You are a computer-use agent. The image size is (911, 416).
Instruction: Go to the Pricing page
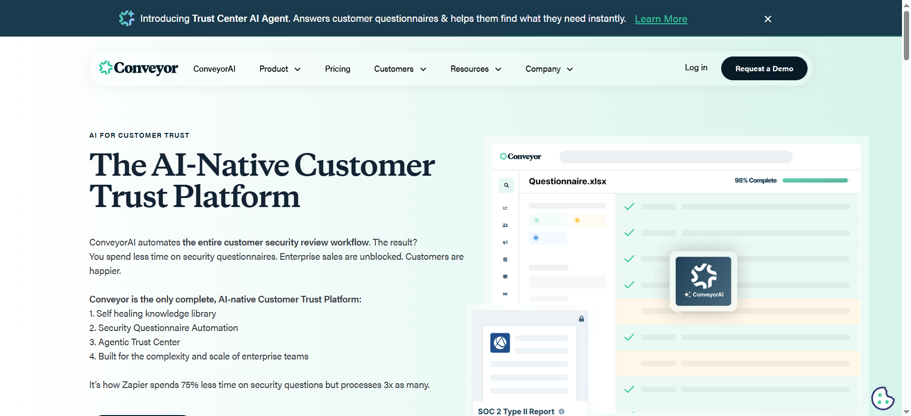(x=338, y=69)
